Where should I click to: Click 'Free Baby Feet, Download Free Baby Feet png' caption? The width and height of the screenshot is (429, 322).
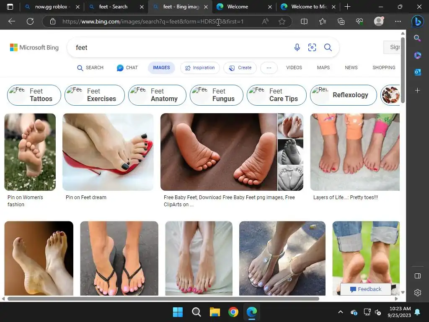[x=229, y=201]
